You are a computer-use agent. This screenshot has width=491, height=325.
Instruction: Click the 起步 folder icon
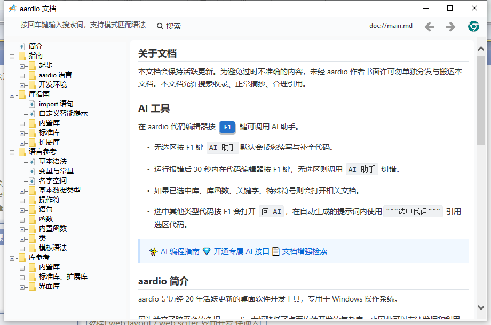point(32,66)
